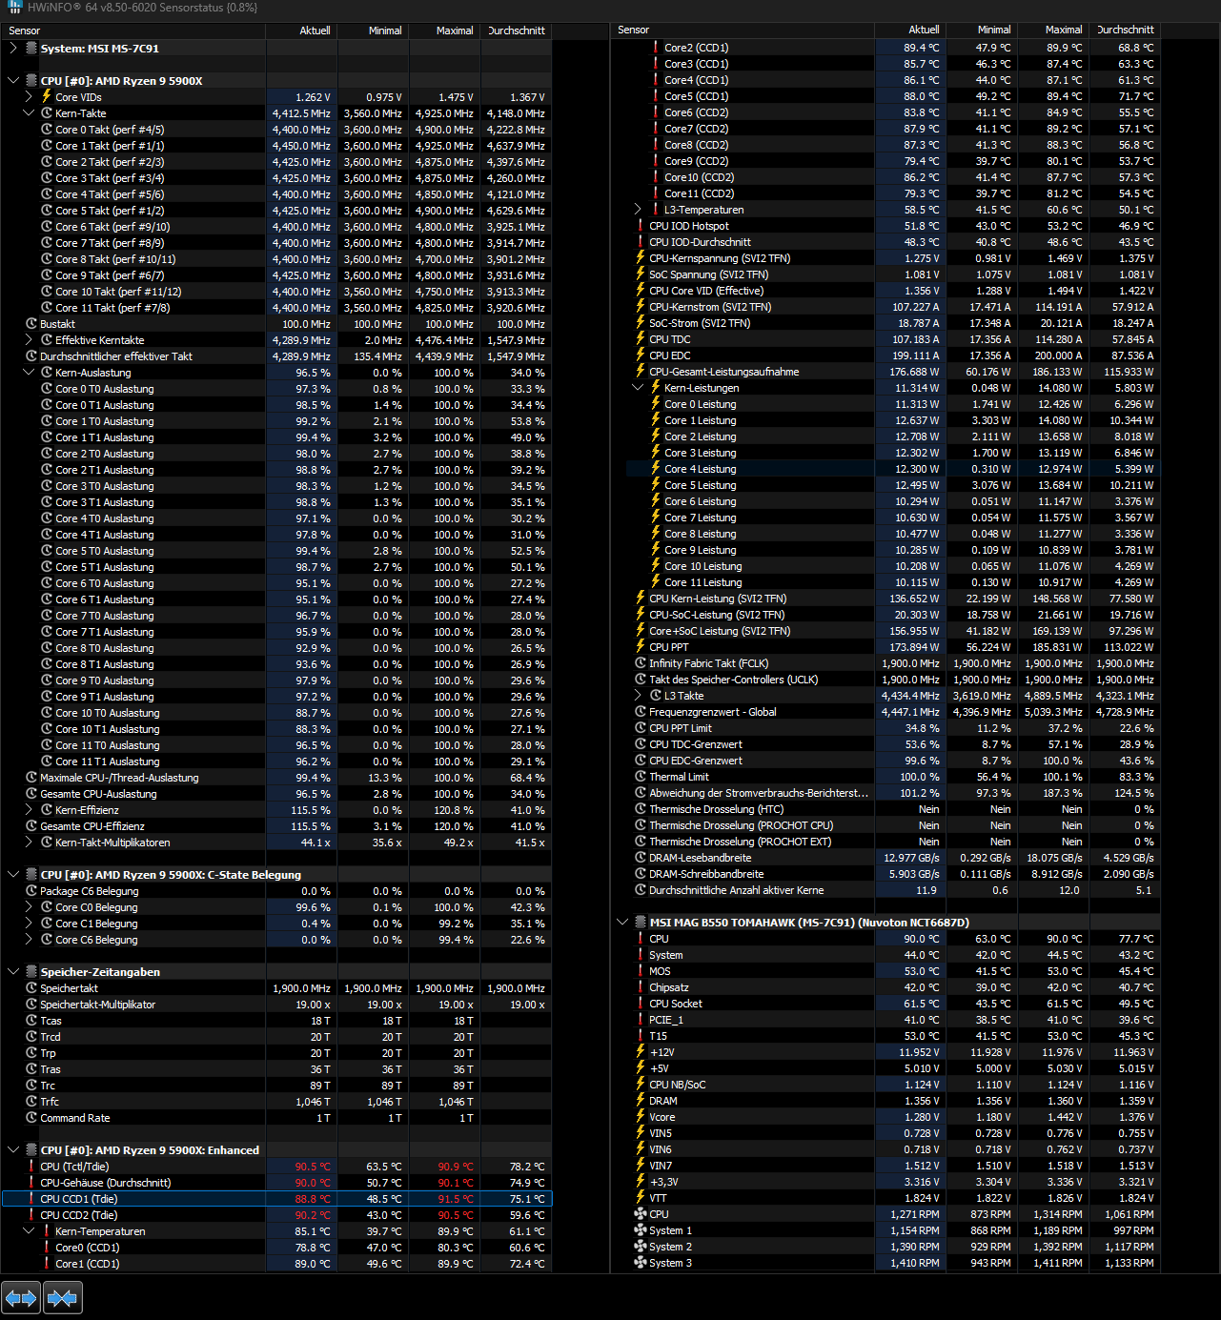1221x1320 pixels.
Task: Click the 199.111 A current value
Action: tap(915, 355)
